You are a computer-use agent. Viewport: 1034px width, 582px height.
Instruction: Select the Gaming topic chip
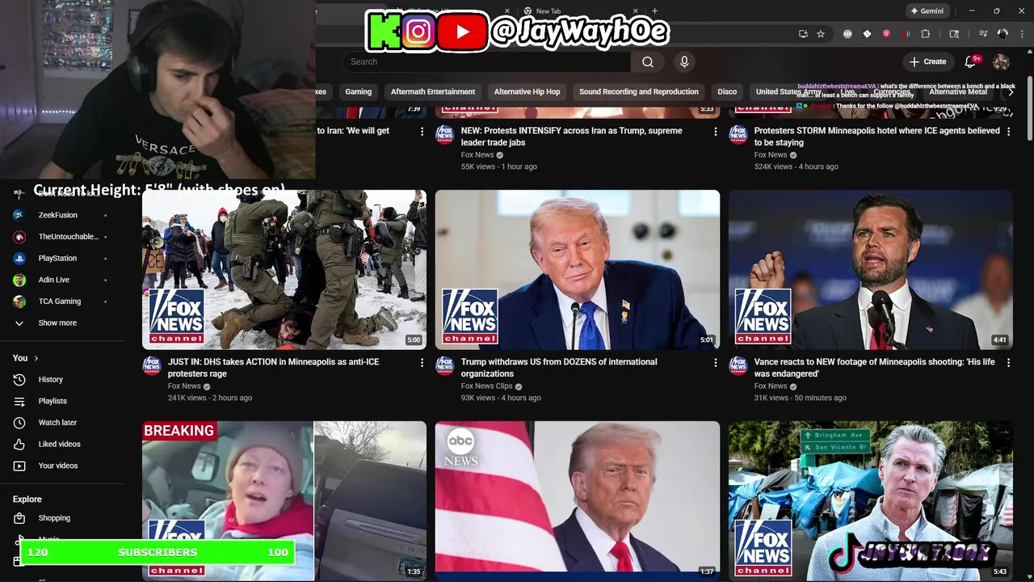click(359, 91)
